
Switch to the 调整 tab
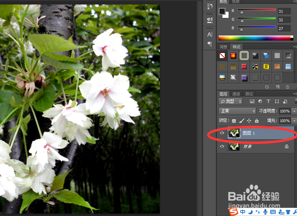(223, 47)
